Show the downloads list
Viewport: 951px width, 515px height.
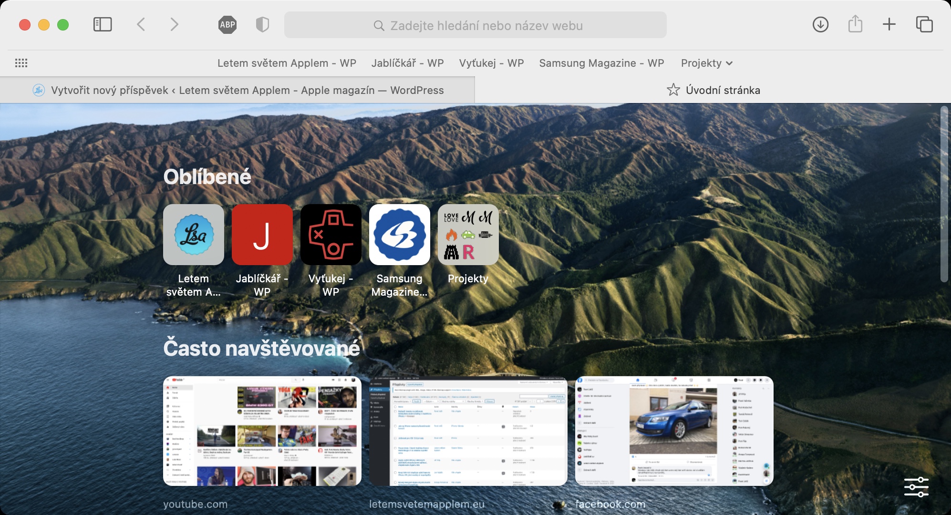(x=820, y=25)
